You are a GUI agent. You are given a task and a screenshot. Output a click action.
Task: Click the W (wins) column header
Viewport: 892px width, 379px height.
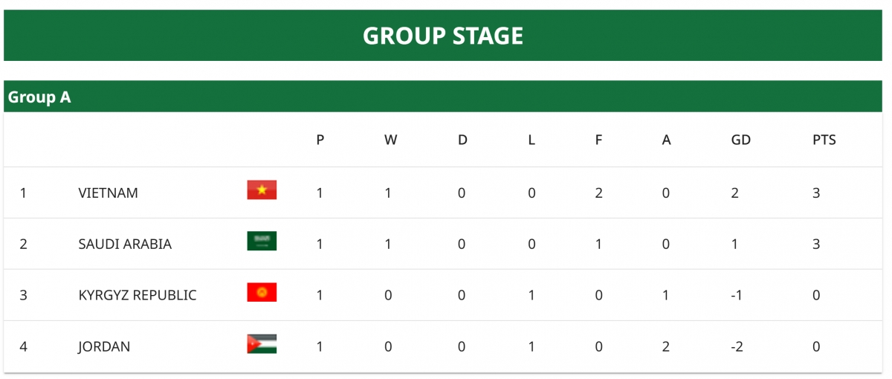click(x=390, y=140)
